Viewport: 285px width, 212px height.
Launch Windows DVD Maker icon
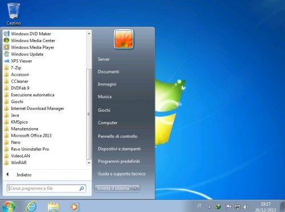tap(6, 34)
